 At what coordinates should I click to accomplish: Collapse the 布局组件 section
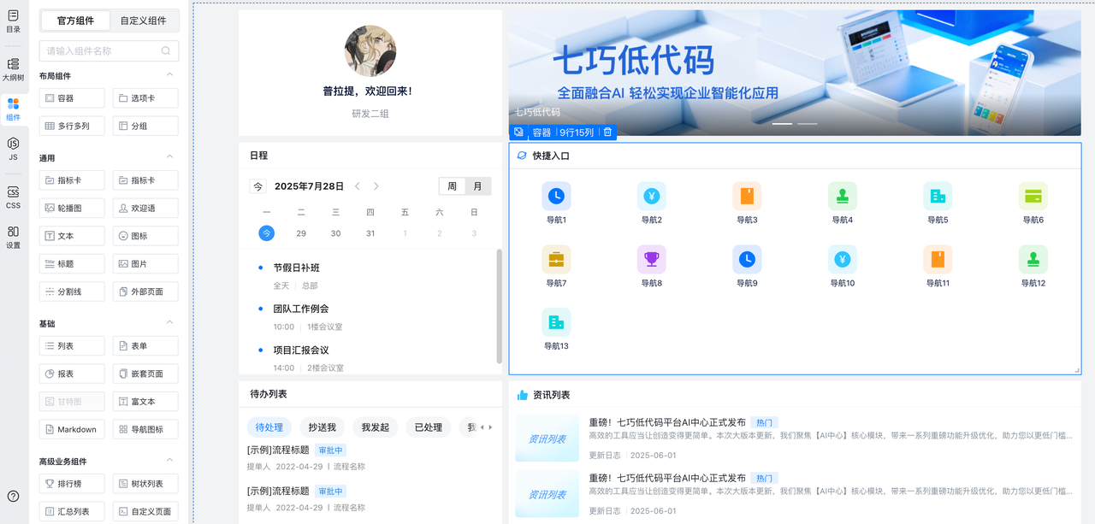pyautogui.click(x=169, y=75)
